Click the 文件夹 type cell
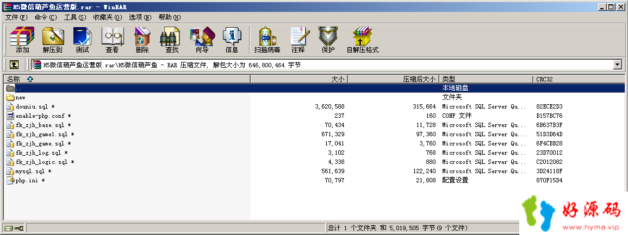628x235 pixels. (452, 98)
